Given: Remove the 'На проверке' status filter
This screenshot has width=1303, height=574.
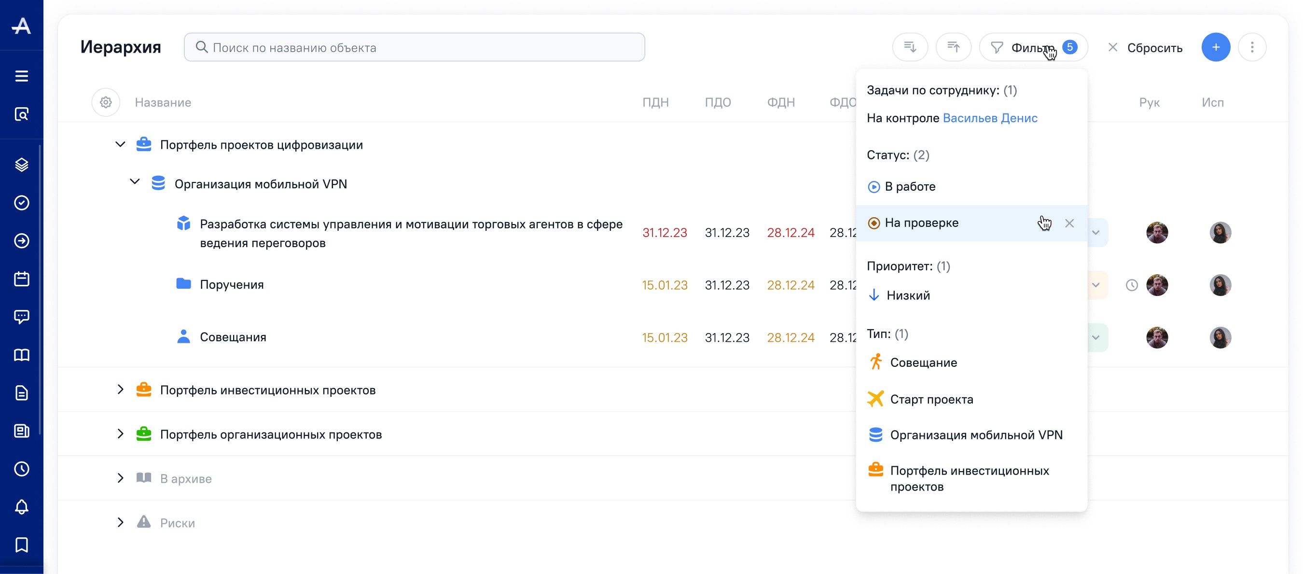Looking at the screenshot, I should (1069, 223).
